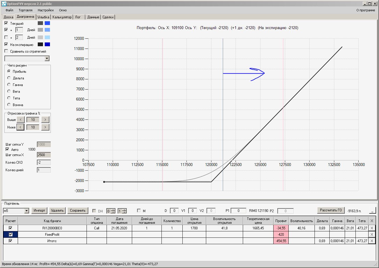The image size is (379, 268).
Task: Click the X button in the Итого row
Action: [372, 241]
